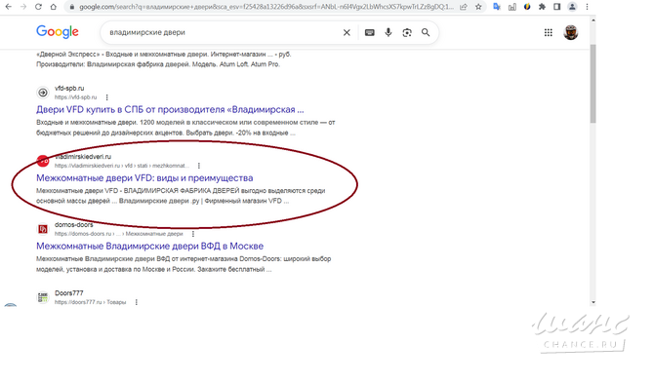Open the on-screen keyboard icon
The height and width of the screenshot is (383, 654).
pyautogui.click(x=370, y=32)
